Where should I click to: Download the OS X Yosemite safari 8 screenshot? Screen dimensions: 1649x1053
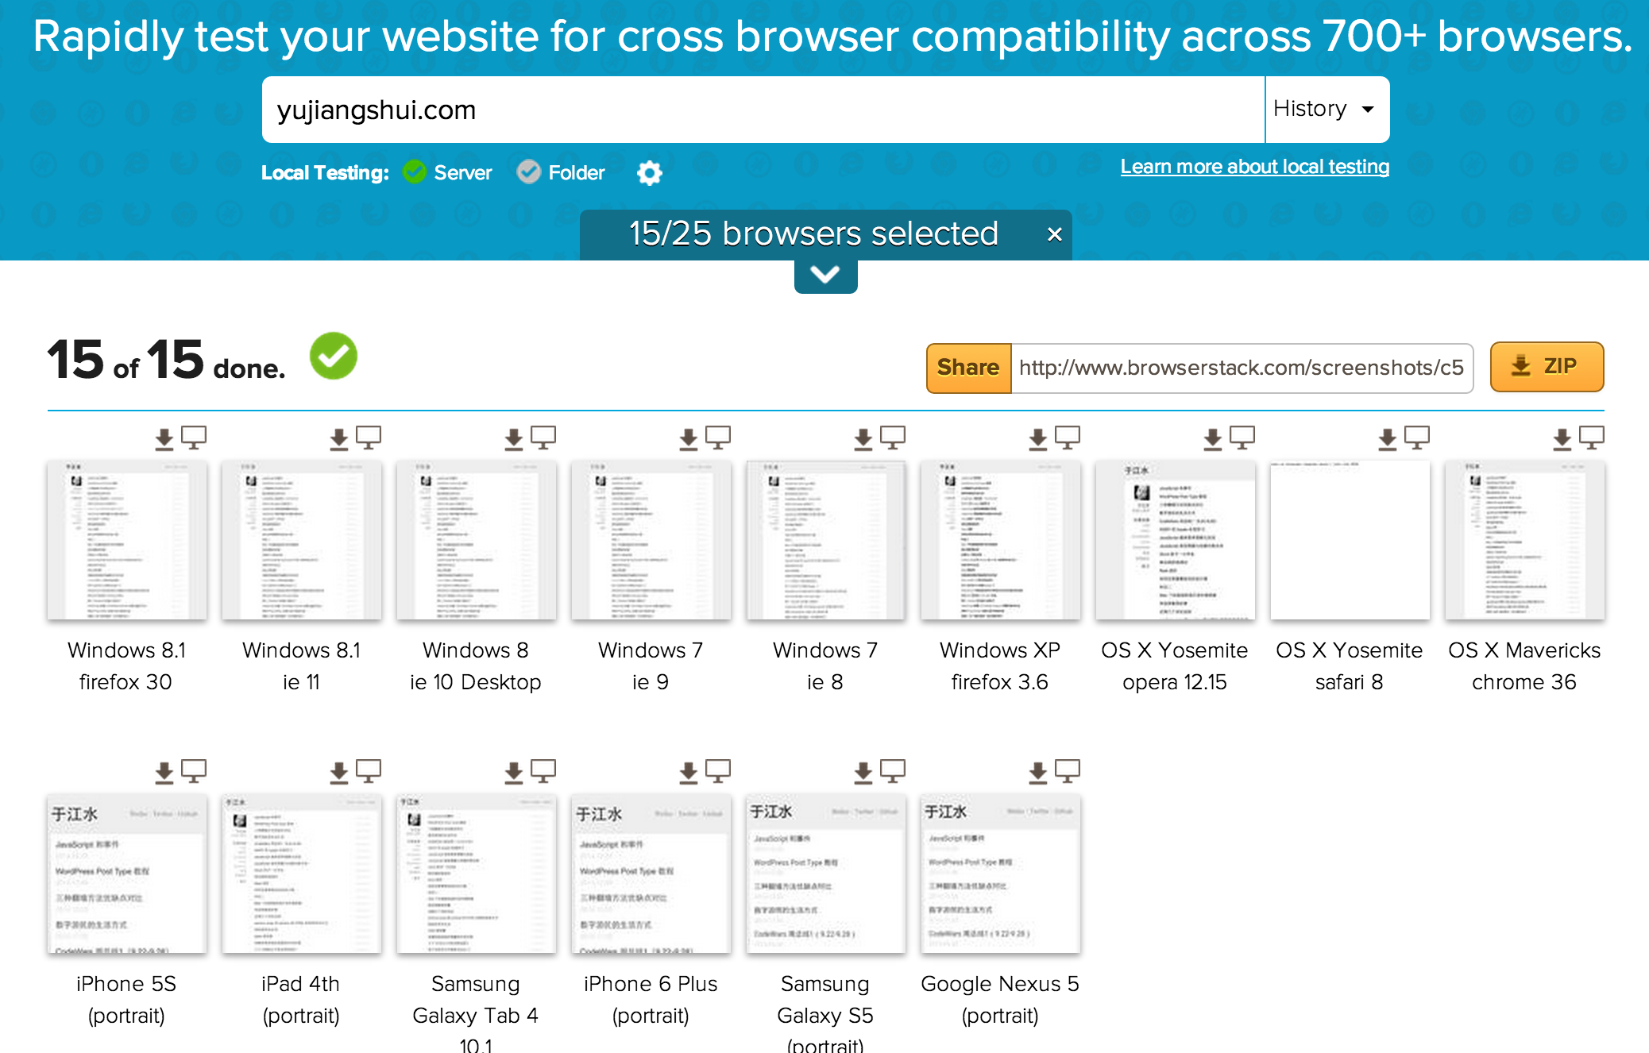pos(1388,438)
